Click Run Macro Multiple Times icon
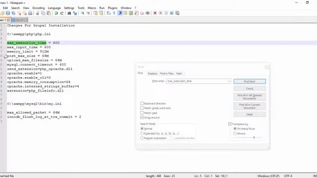Viewport: 317px width, 178px height. tap(172, 13)
